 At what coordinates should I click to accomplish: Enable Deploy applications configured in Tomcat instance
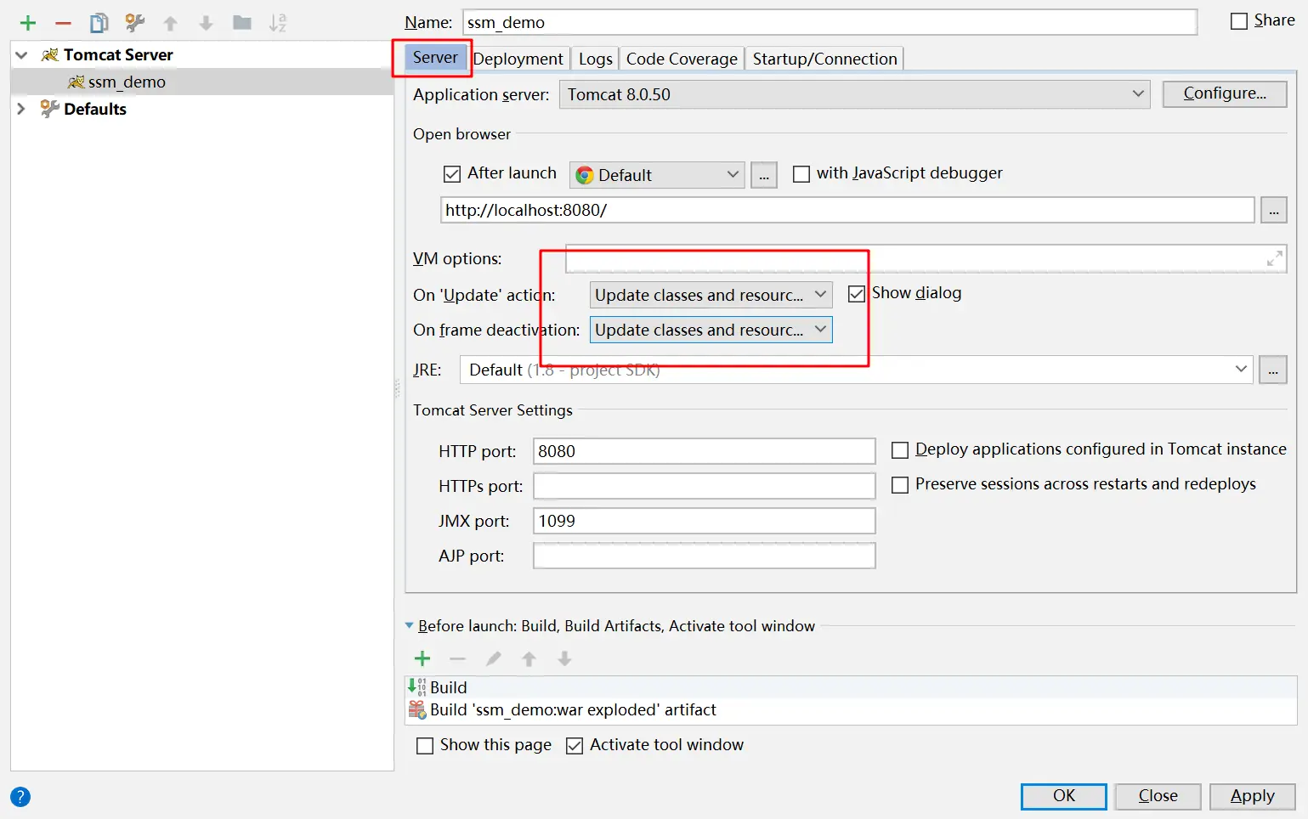[900, 450]
